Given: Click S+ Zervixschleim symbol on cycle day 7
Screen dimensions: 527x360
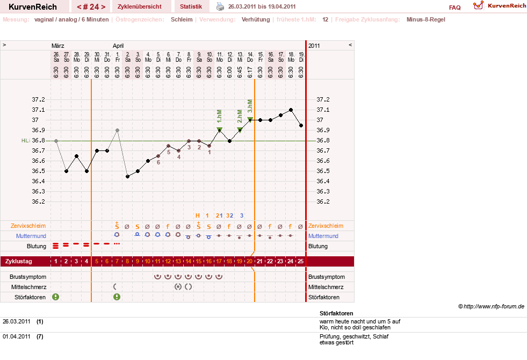Looking at the screenshot, I should coord(117,226).
